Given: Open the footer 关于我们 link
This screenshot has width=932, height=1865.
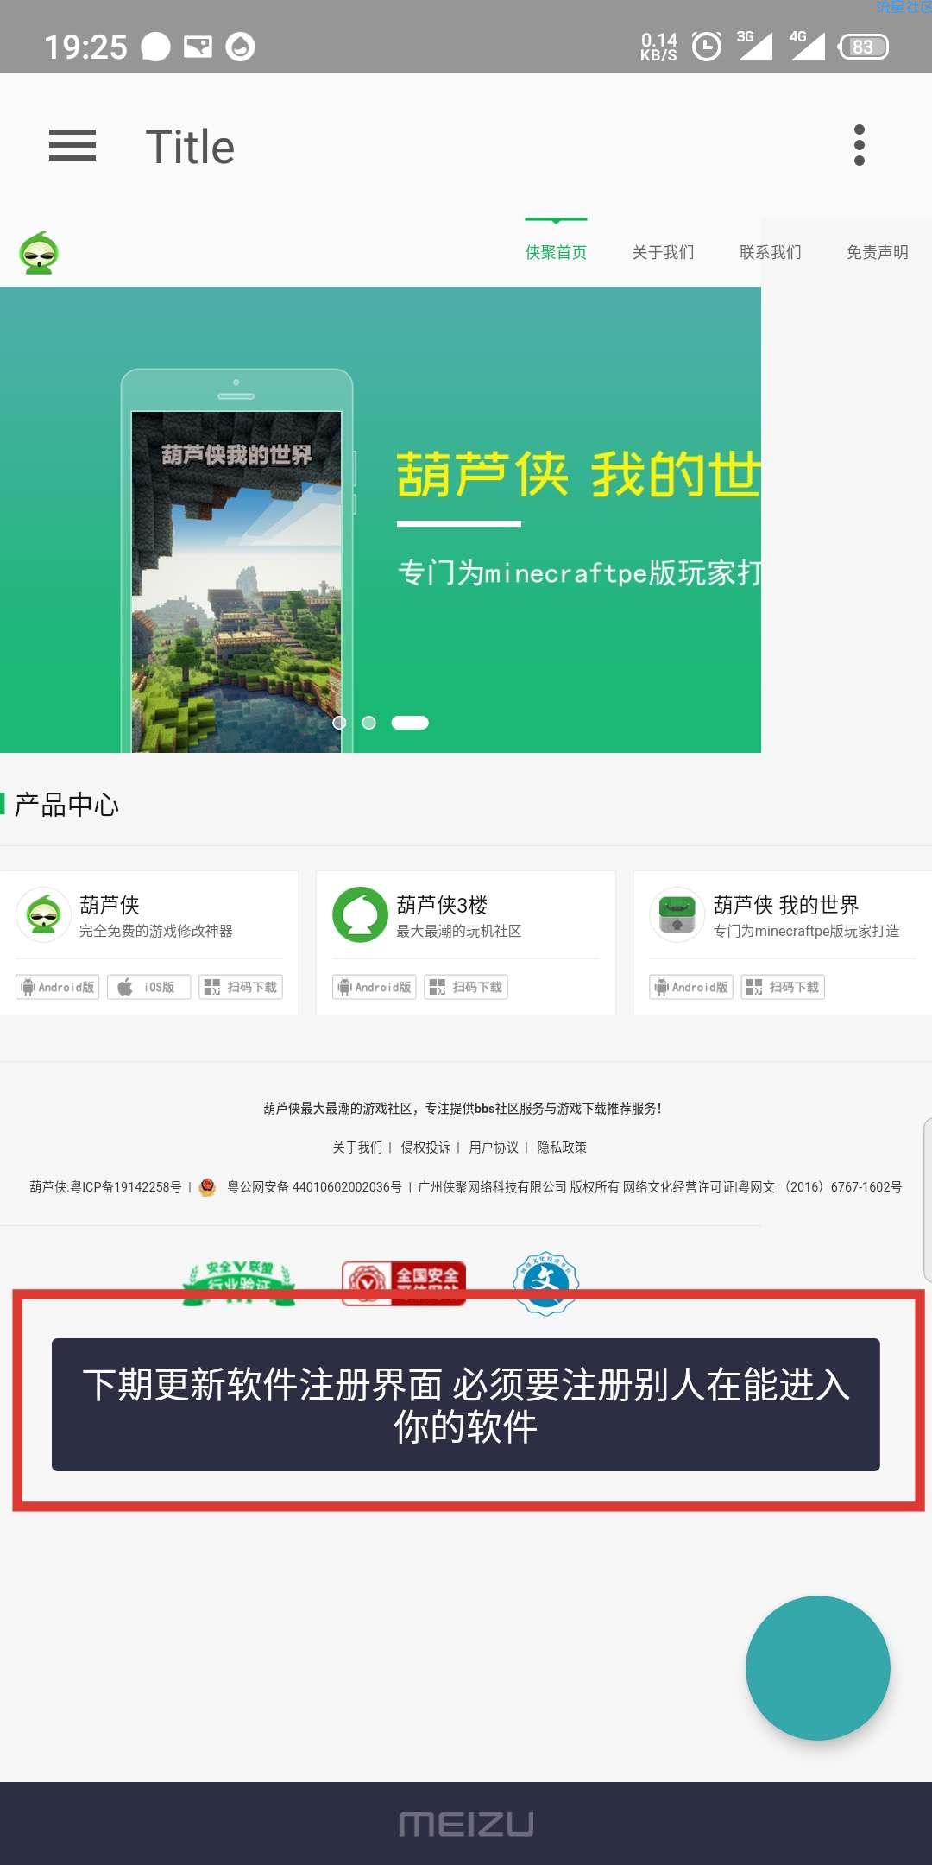Looking at the screenshot, I should [357, 1147].
